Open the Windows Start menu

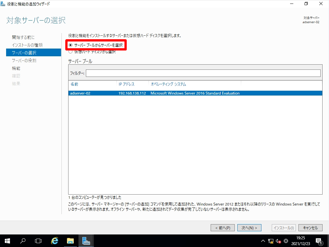7,241
